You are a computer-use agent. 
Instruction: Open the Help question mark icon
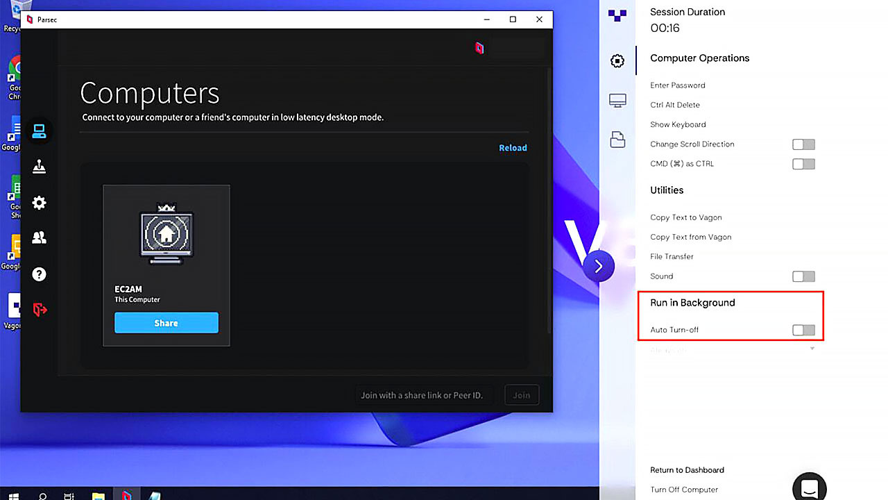coord(40,274)
